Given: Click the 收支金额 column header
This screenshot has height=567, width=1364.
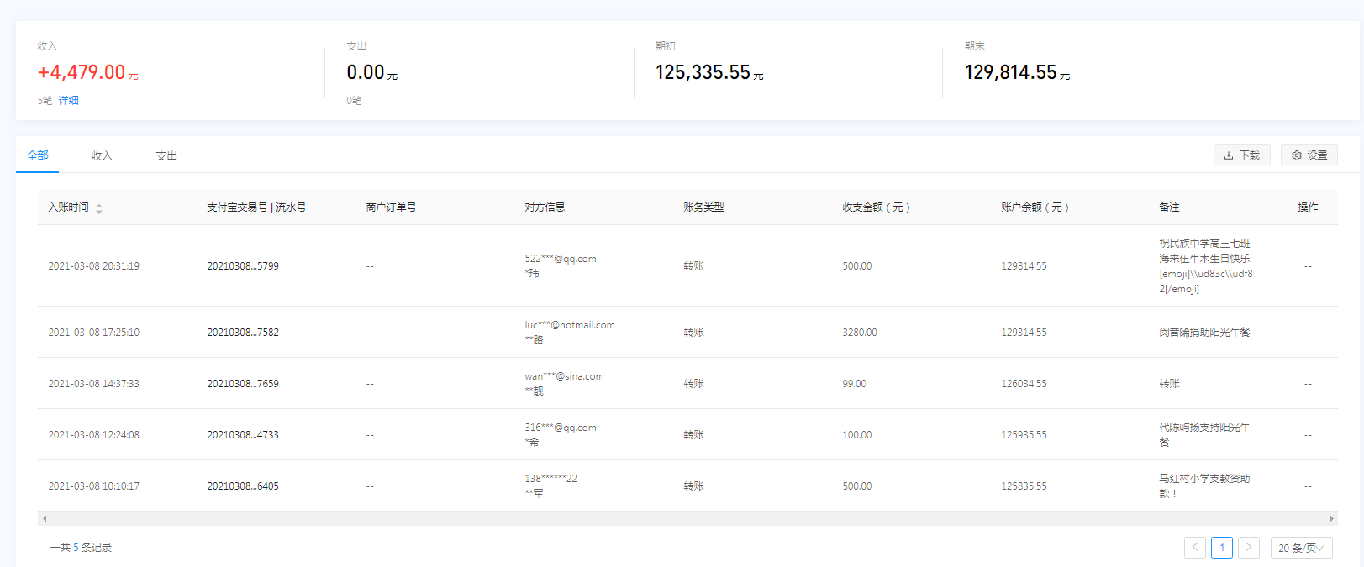Looking at the screenshot, I should [x=877, y=207].
